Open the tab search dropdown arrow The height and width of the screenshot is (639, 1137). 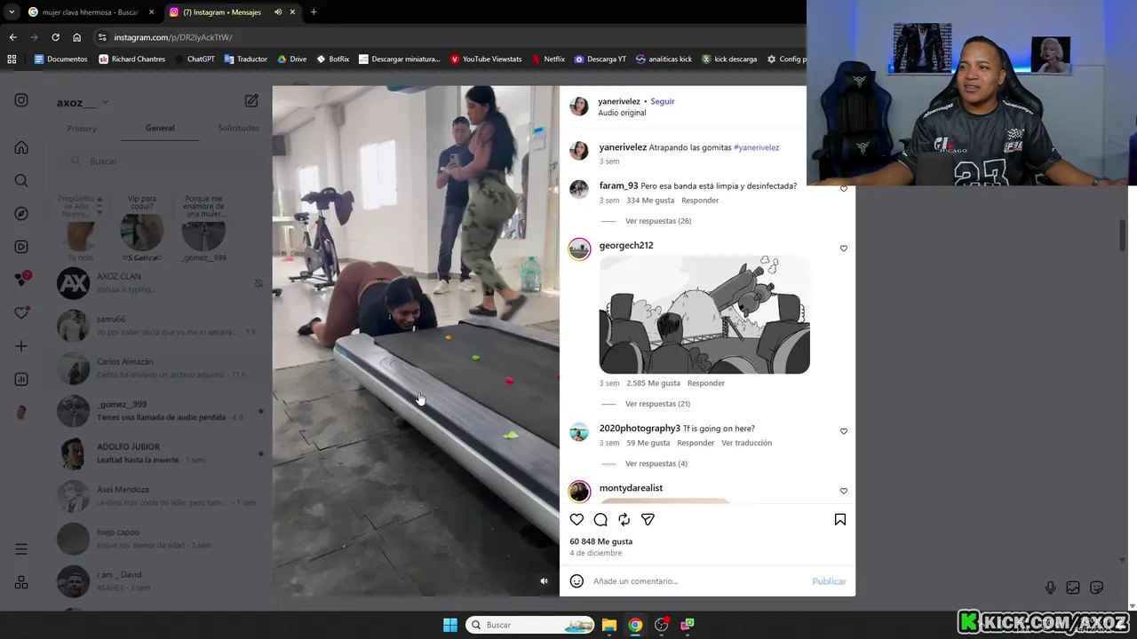point(12,12)
